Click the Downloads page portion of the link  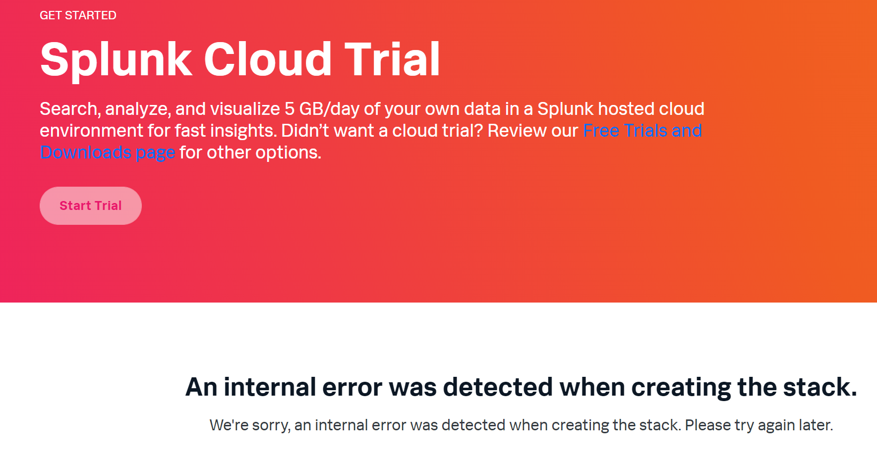coord(107,152)
